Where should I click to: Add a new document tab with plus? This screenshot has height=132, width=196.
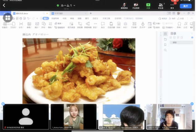(91, 14)
